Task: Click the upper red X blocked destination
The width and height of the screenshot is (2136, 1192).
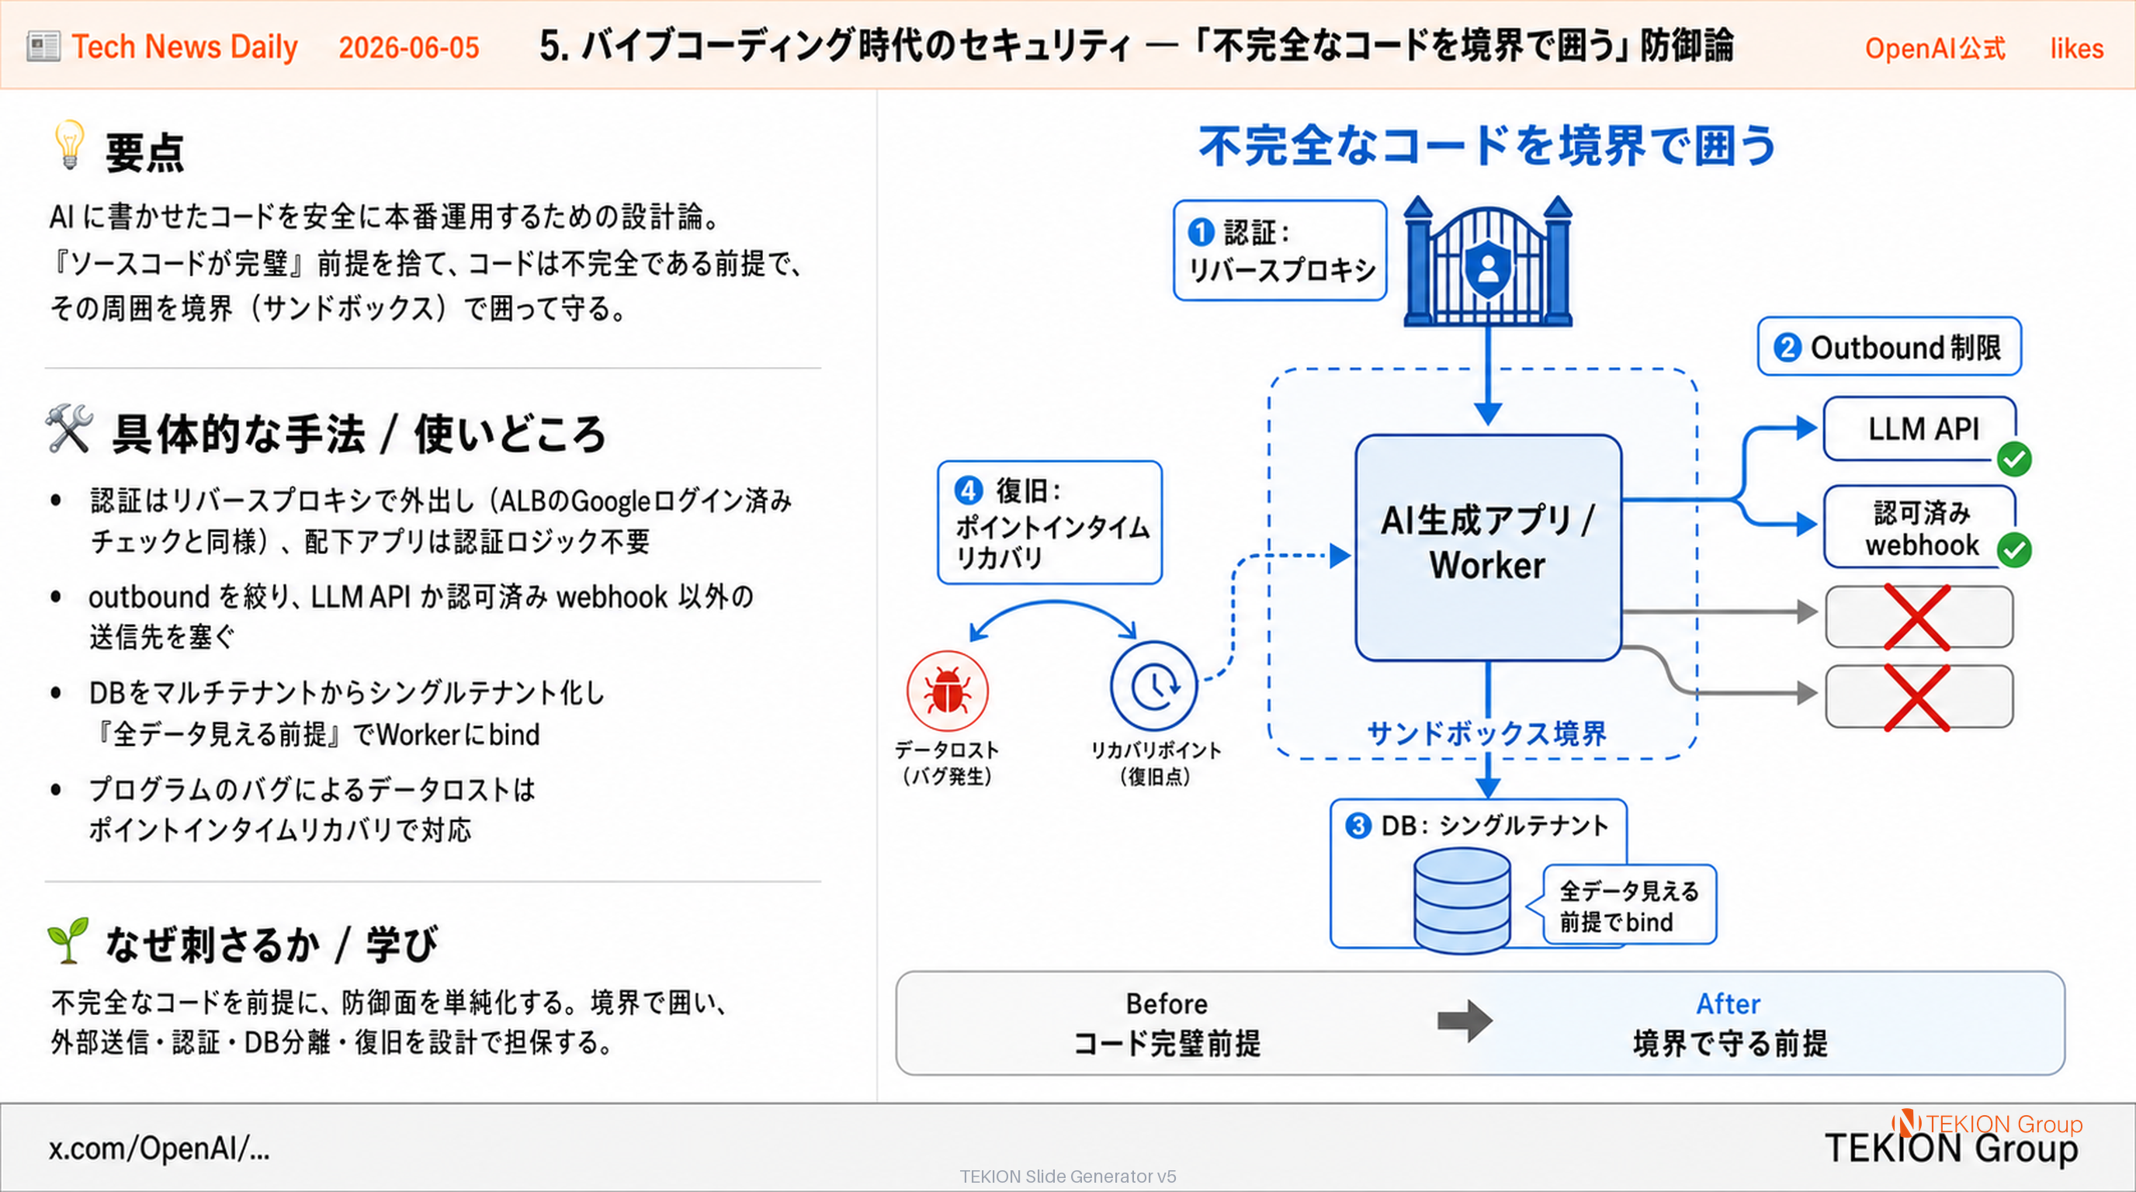Action: coord(1919,617)
